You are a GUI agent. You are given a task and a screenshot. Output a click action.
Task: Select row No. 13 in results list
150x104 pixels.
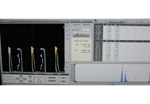[x=98, y=56]
